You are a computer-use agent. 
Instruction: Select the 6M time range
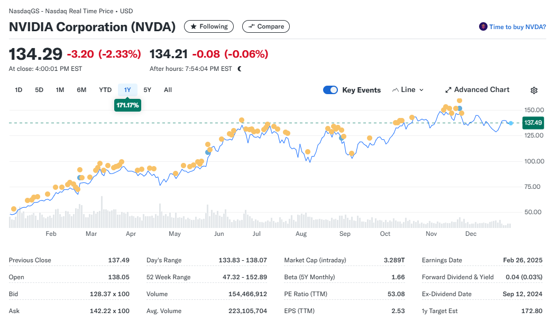click(x=81, y=90)
